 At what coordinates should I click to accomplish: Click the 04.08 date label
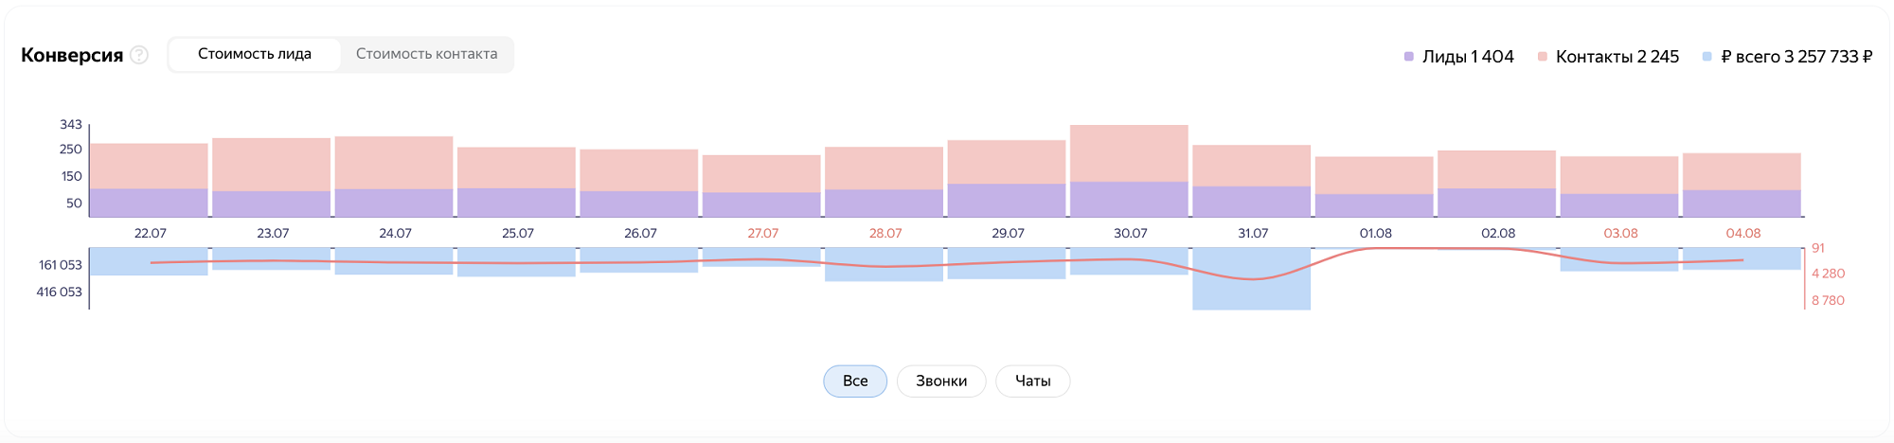coord(1742,233)
